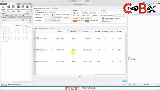Click the P icon list parameter config button
160x90 pixels.
pyautogui.click(x=65, y=15)
